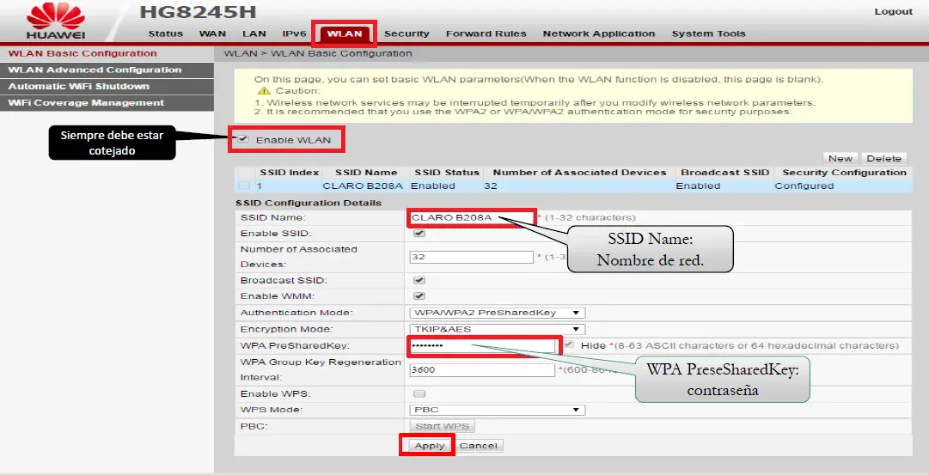
Task: Click the Broadcast SSID column header
Action: 724,173
